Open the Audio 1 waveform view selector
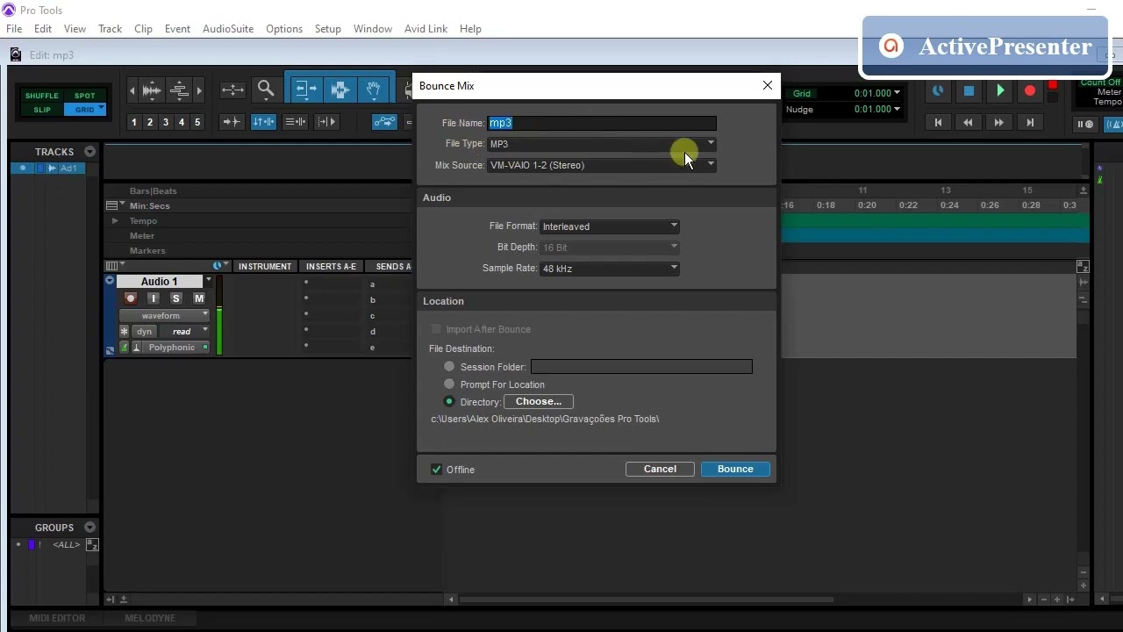This screenshot has width=1123, height=632. pyautogui.click(x=164, y=315)
